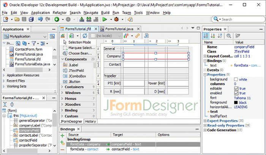266x155 pixels.
Task: Switch to the History tab
Action: click(90, 121)
